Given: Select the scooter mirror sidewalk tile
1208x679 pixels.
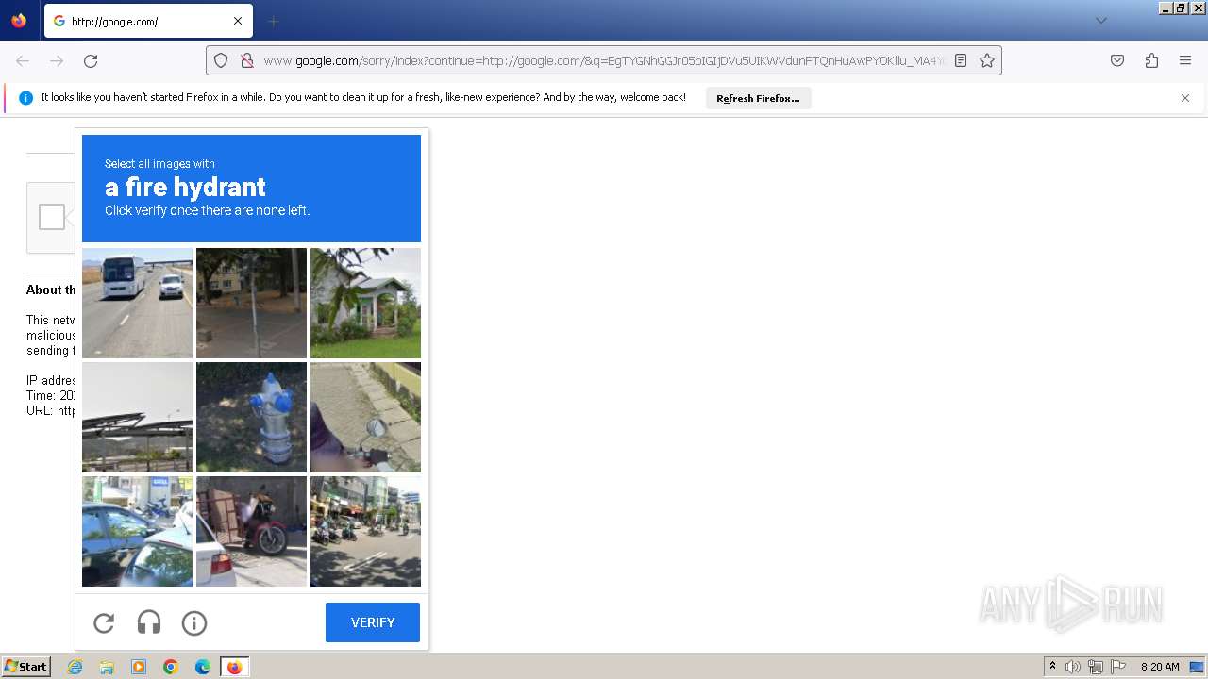Looking at the screenshot, I should [x=365, y=417].
